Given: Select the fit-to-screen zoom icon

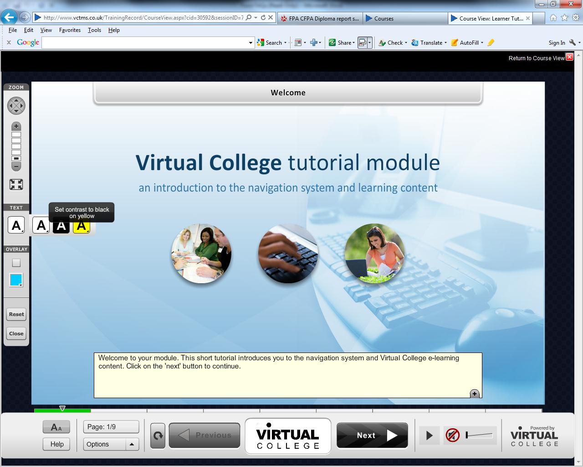Looking at the screenshot, I should [16, 184].
